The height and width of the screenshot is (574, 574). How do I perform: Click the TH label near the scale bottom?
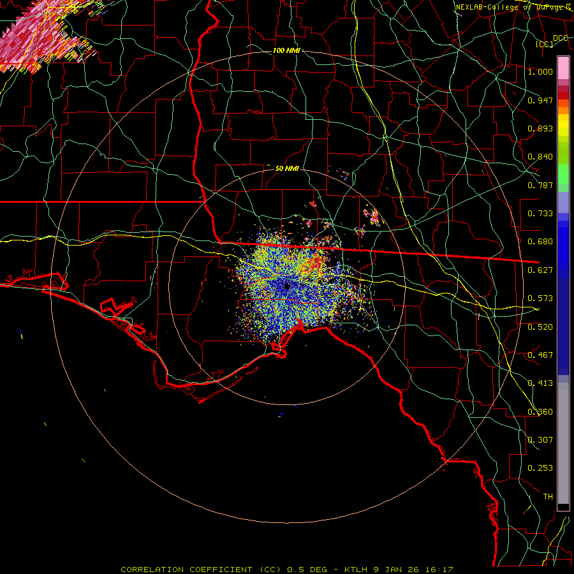(548, 497)
